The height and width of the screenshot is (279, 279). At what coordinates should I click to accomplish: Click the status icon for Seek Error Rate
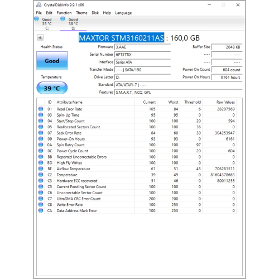tap(41, 133)
